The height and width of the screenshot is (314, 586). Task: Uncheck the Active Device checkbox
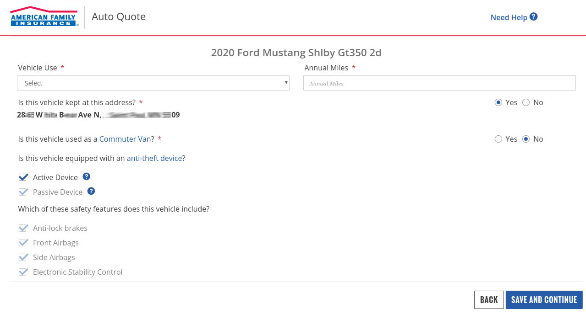23,177
